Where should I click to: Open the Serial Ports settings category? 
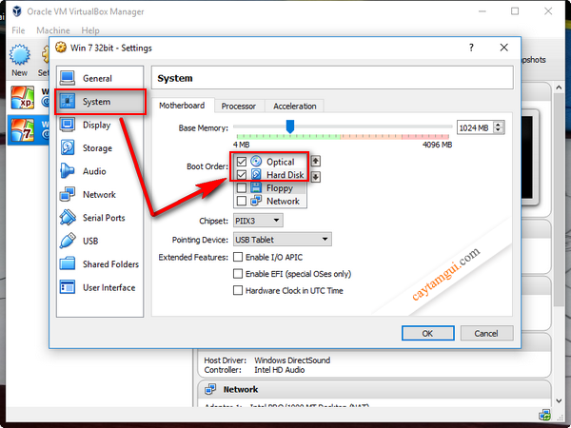pyautogui.click(x=100, y=218)
